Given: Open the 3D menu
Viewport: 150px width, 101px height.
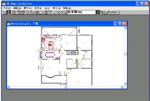Looking at the screenshot, I should [x=47, y=8].
